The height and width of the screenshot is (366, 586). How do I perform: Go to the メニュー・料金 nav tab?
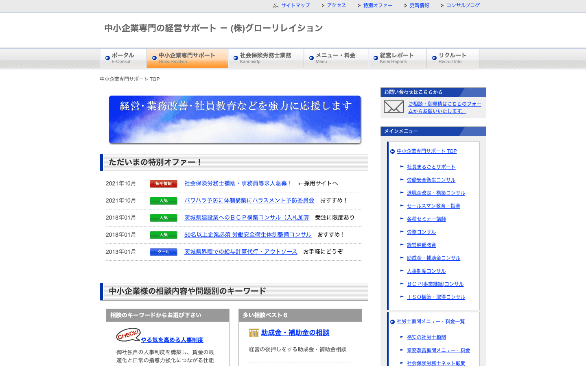point(336,58)
